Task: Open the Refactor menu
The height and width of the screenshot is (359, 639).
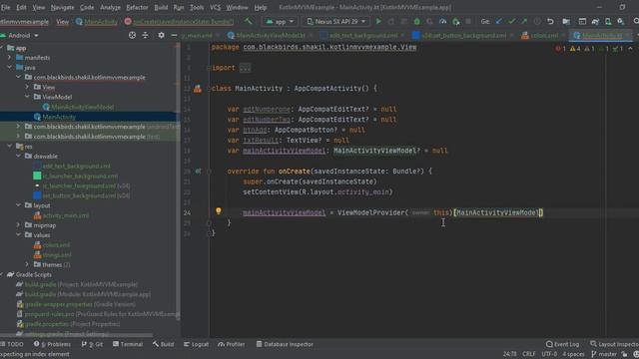Action: tap(137, 7)
